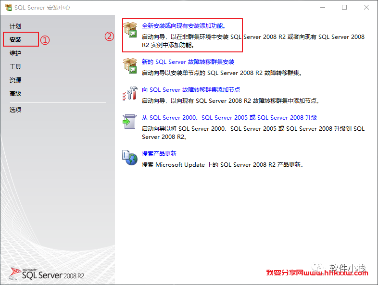
Task: Click the SQL Server 安装中心 window title
Action: pos(42,8)
